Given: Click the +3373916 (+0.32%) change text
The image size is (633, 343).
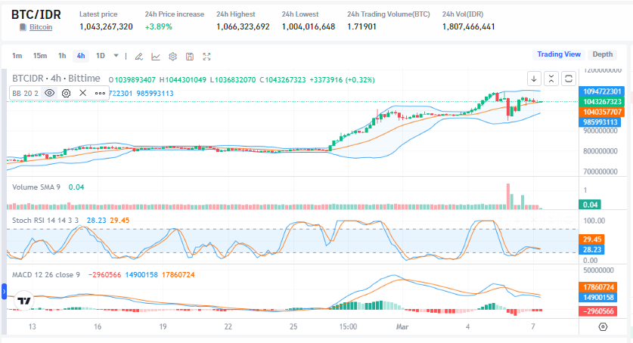Looking at the screenshot, I should [x=343, y=80].
